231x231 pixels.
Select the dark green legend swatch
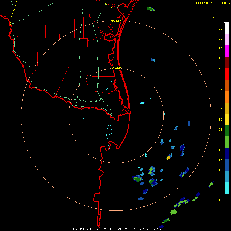(x=227, y=131)
